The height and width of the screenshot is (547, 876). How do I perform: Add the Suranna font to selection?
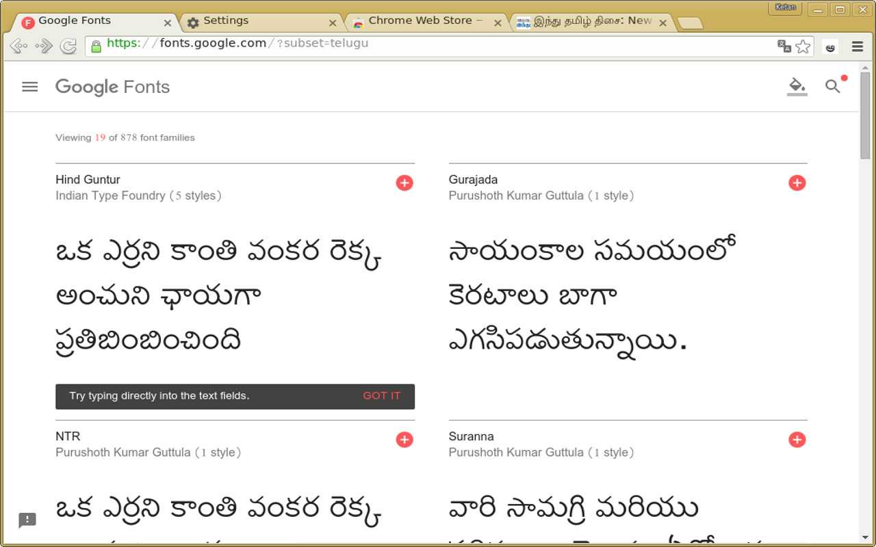797,440
